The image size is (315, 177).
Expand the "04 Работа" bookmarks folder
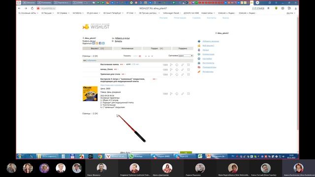click(78, 13)
